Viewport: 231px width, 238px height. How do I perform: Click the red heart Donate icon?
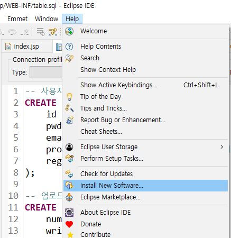(x=69, y=224)
